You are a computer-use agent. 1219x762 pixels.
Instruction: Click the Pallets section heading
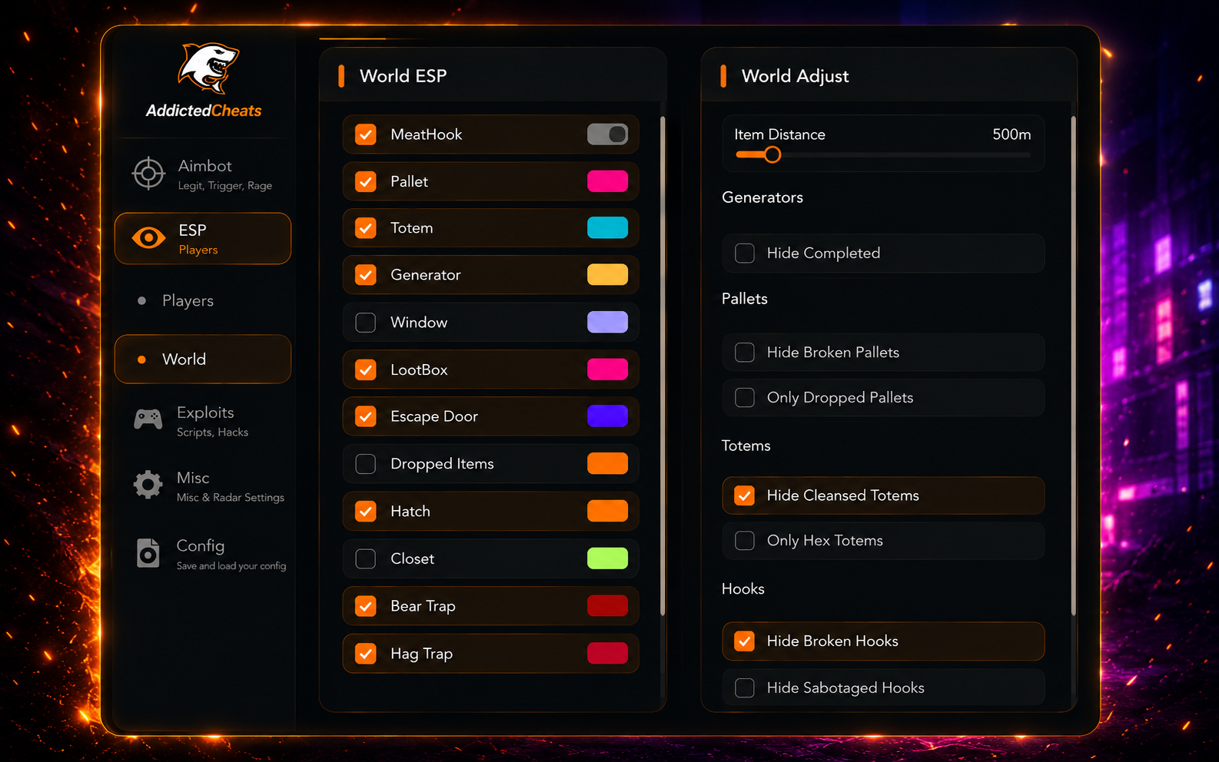tap(745, 299)
